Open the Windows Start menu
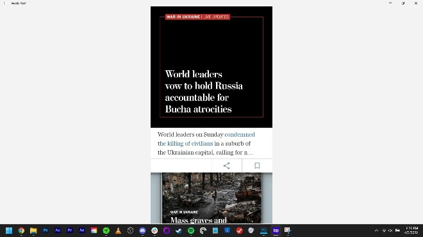The width and height of the screenshot is (423, 237). tap(9, 231)
